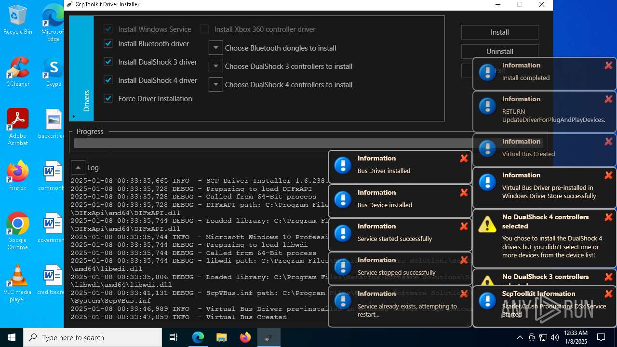Collapse the Log section
The width and height of the screenshot is (617, 347).
point(78,167)
